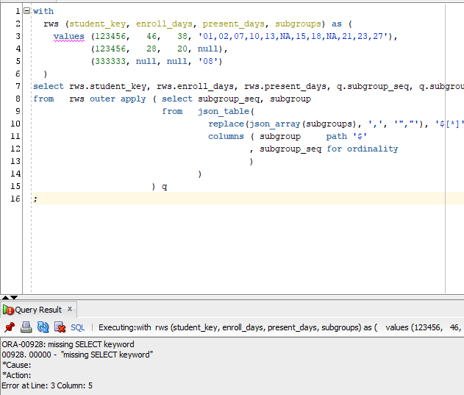This screenshot has width=464, height=395.
Task: Select the Query Result tab
Action: click(39, 310)
